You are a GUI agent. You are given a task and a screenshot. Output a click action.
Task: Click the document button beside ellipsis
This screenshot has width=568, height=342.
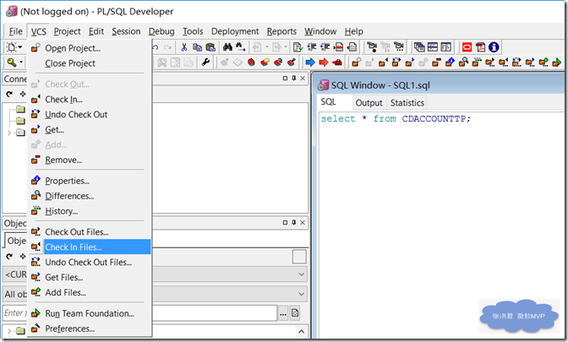tap(295, 313)
